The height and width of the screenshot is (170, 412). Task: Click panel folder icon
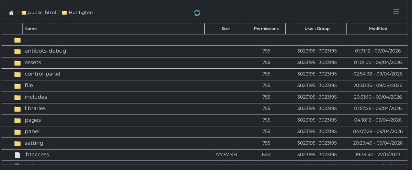point(18,132)
